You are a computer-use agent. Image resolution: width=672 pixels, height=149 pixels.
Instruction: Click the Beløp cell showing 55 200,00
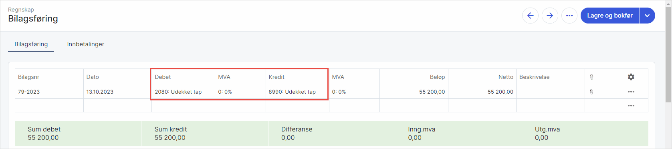414,92
